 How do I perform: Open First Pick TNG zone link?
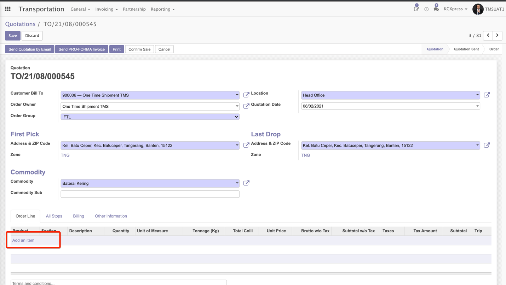tap(65, 155)
